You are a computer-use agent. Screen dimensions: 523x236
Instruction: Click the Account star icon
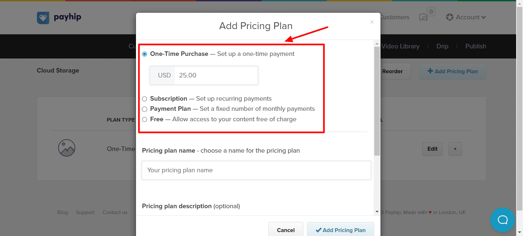(450, 17)
